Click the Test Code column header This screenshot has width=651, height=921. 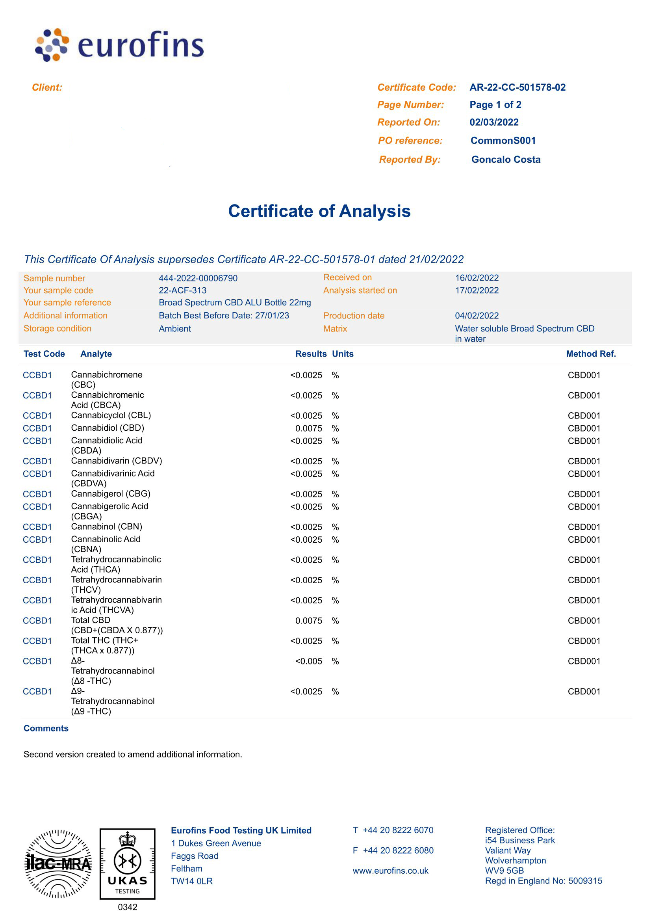click(x=44, y=354)
